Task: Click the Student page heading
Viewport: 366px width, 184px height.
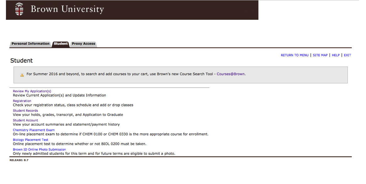Action: pos(21,61)
